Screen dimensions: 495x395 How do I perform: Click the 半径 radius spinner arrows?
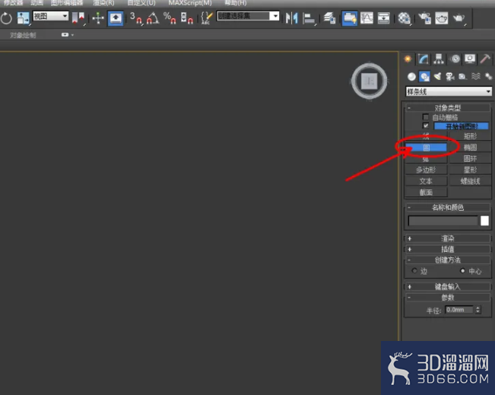(x=478, y=310)
